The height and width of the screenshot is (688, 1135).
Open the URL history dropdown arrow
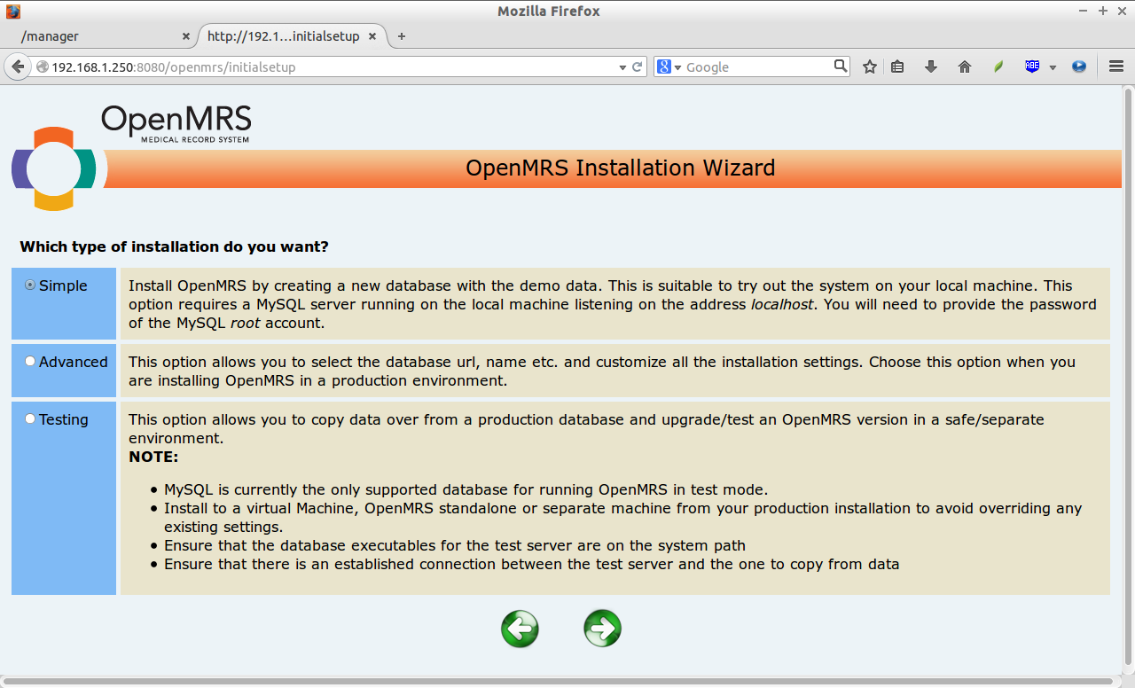tap(622, 67)
